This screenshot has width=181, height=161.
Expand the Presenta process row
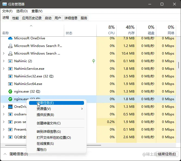tap(4, 130)
